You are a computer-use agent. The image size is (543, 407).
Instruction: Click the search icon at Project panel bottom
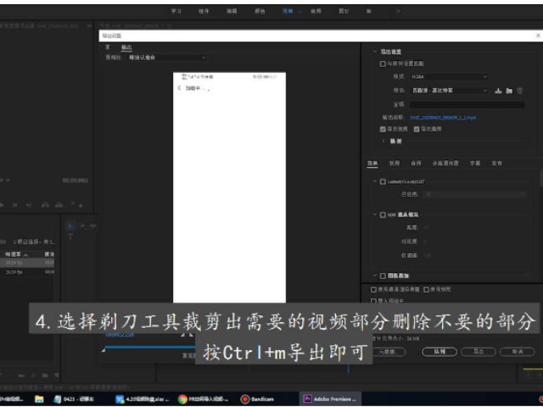(33, 375)
